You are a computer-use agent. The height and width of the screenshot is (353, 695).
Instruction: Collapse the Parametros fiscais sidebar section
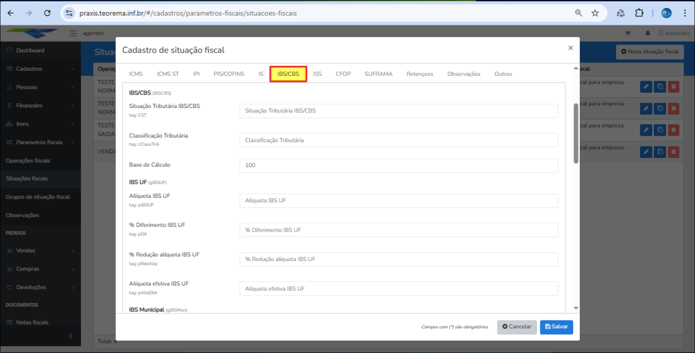(40, 142)
